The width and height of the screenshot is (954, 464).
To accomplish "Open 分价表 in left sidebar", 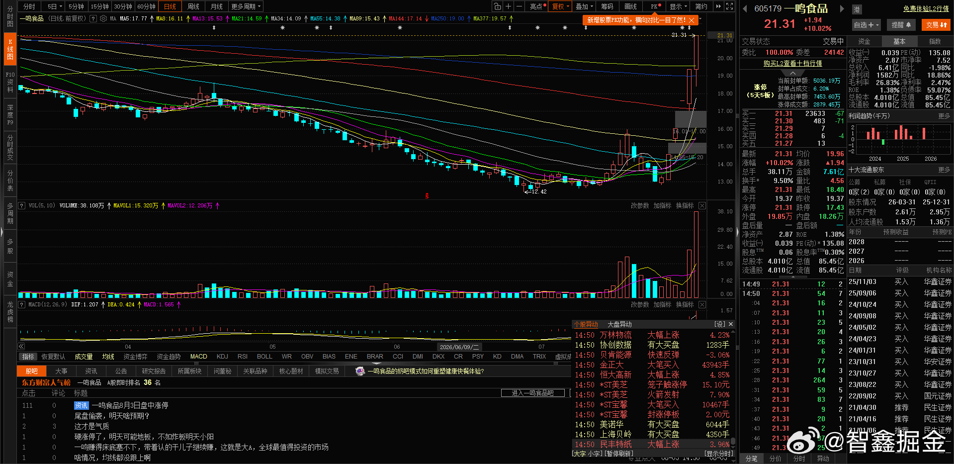I will click(x=10, y=181).
